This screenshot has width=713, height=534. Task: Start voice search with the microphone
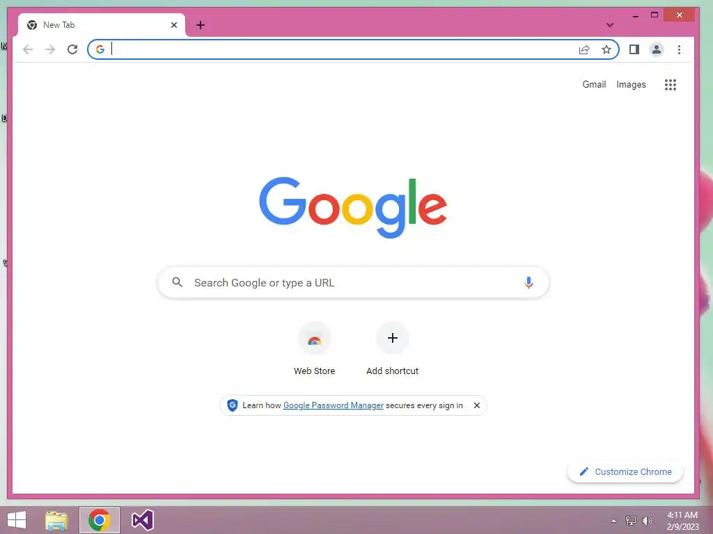point(528,282)
